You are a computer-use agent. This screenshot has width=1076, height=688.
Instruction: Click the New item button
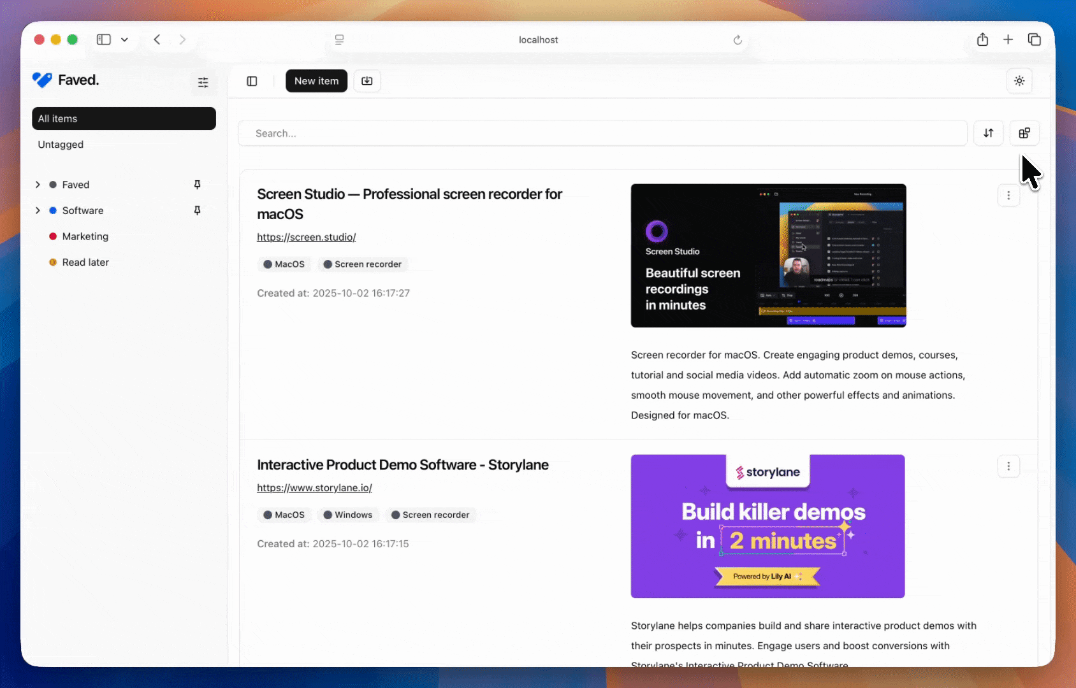point(316,81)
